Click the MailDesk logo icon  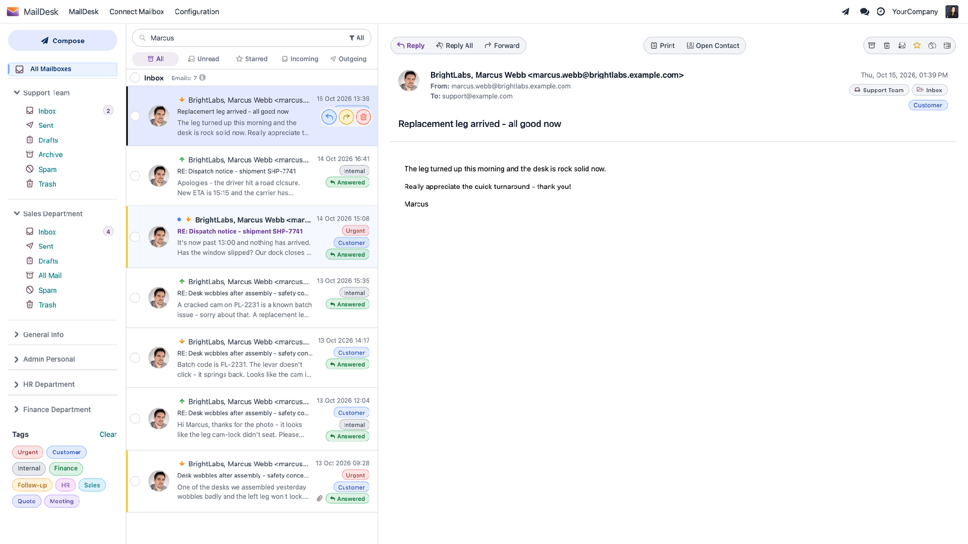tap(13, 12)
